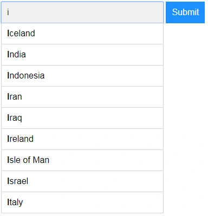The height and width of the screenshot is (216, 208).
Task: Select Ireland in the autocomplete results
Action: [82, 139]
